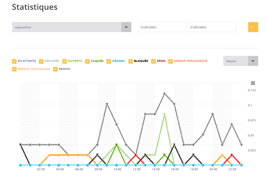Toggle the Délivrés series checkbox

(41, 61)
